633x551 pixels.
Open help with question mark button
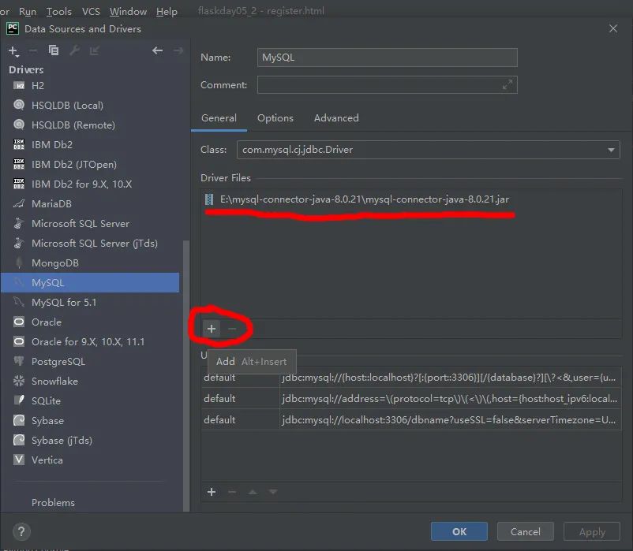[x=21, y=531]
